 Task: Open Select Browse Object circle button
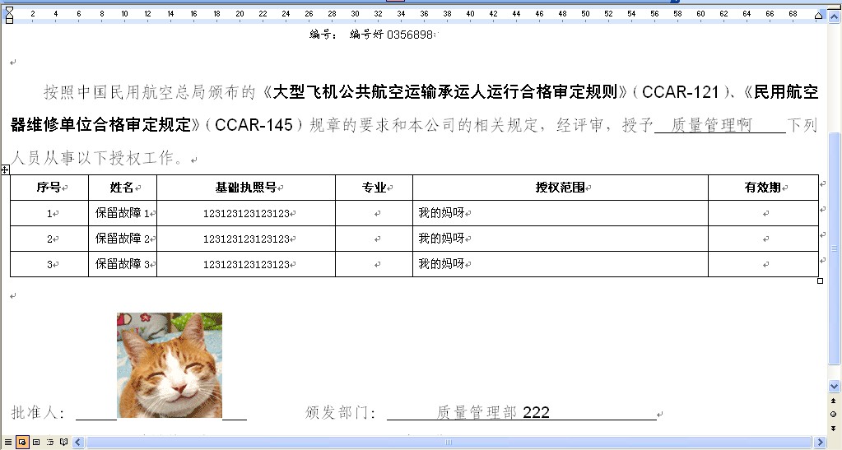834,414
